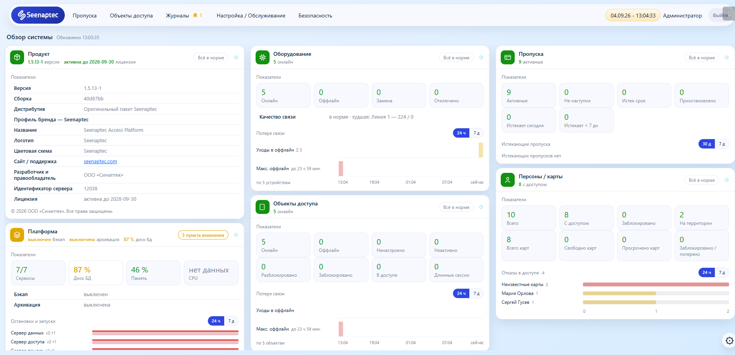Click the Пропуска card icon
The height and width of the screenshot is (355, 735).
point(508,57)
